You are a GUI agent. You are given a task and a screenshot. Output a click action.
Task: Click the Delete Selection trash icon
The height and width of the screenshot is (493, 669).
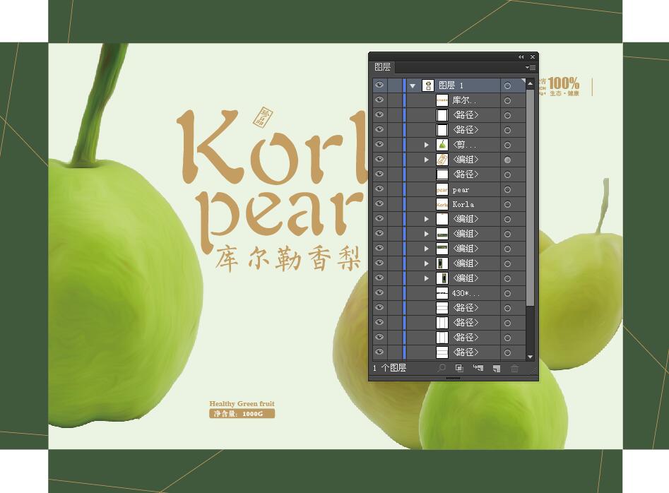514,368
